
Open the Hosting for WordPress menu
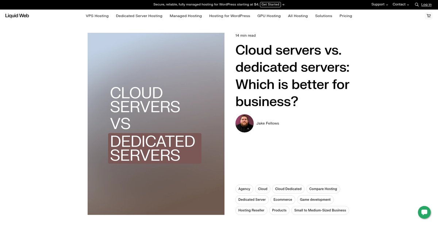click(x=230, y=16)
